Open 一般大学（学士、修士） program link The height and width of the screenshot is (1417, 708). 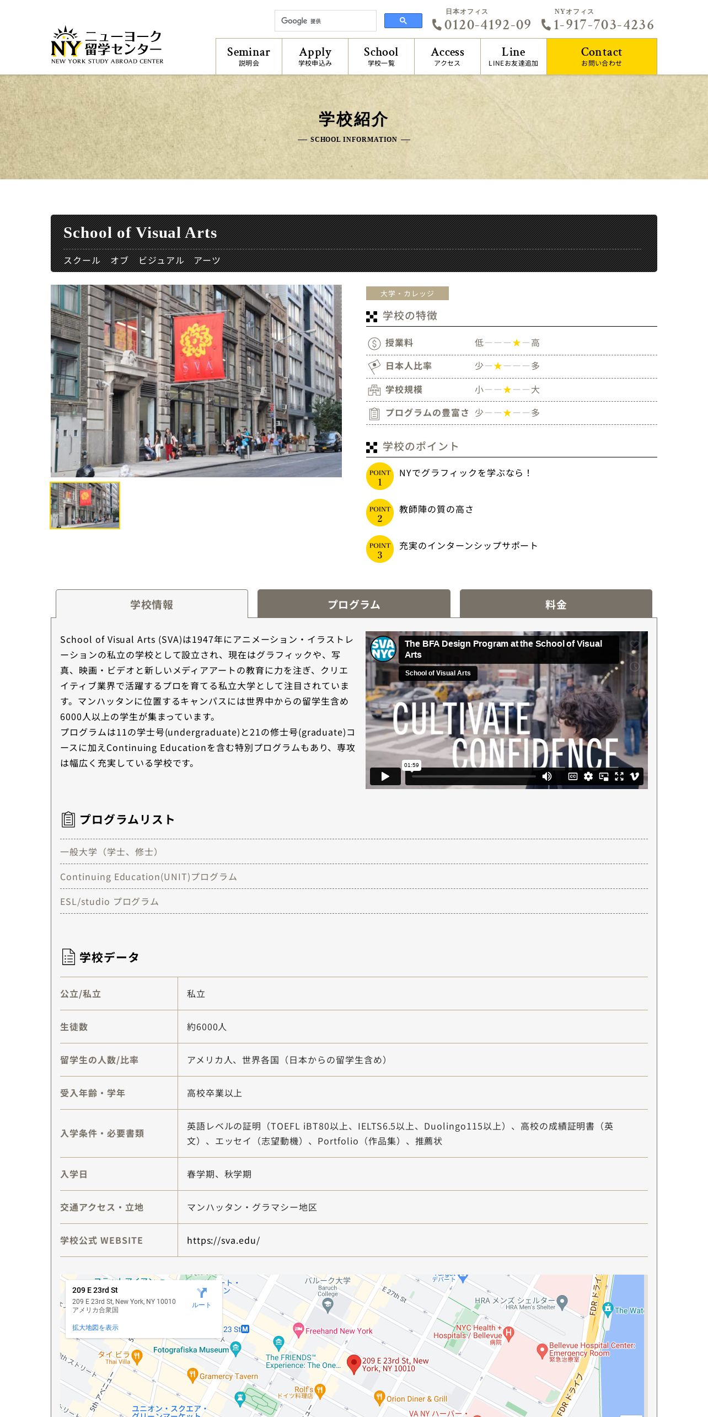tap(110, 852)
